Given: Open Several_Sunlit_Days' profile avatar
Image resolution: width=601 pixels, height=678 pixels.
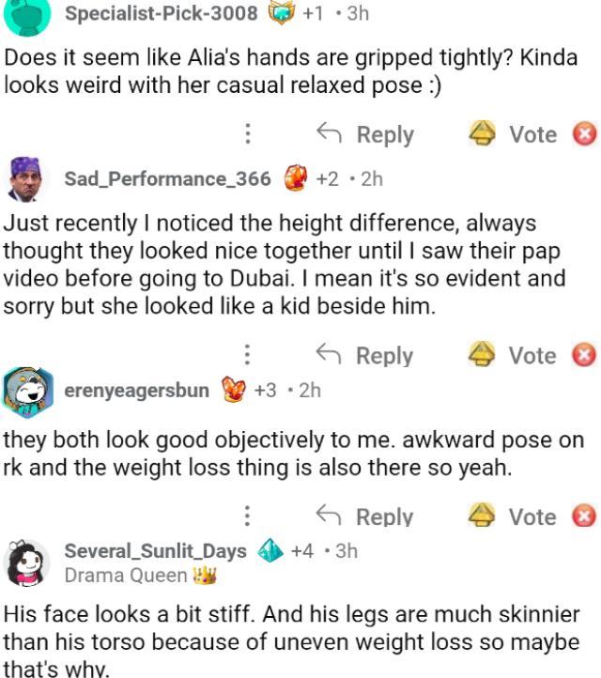Looking at the screenshot, I should pyautogui.click(x=27, y=563).
